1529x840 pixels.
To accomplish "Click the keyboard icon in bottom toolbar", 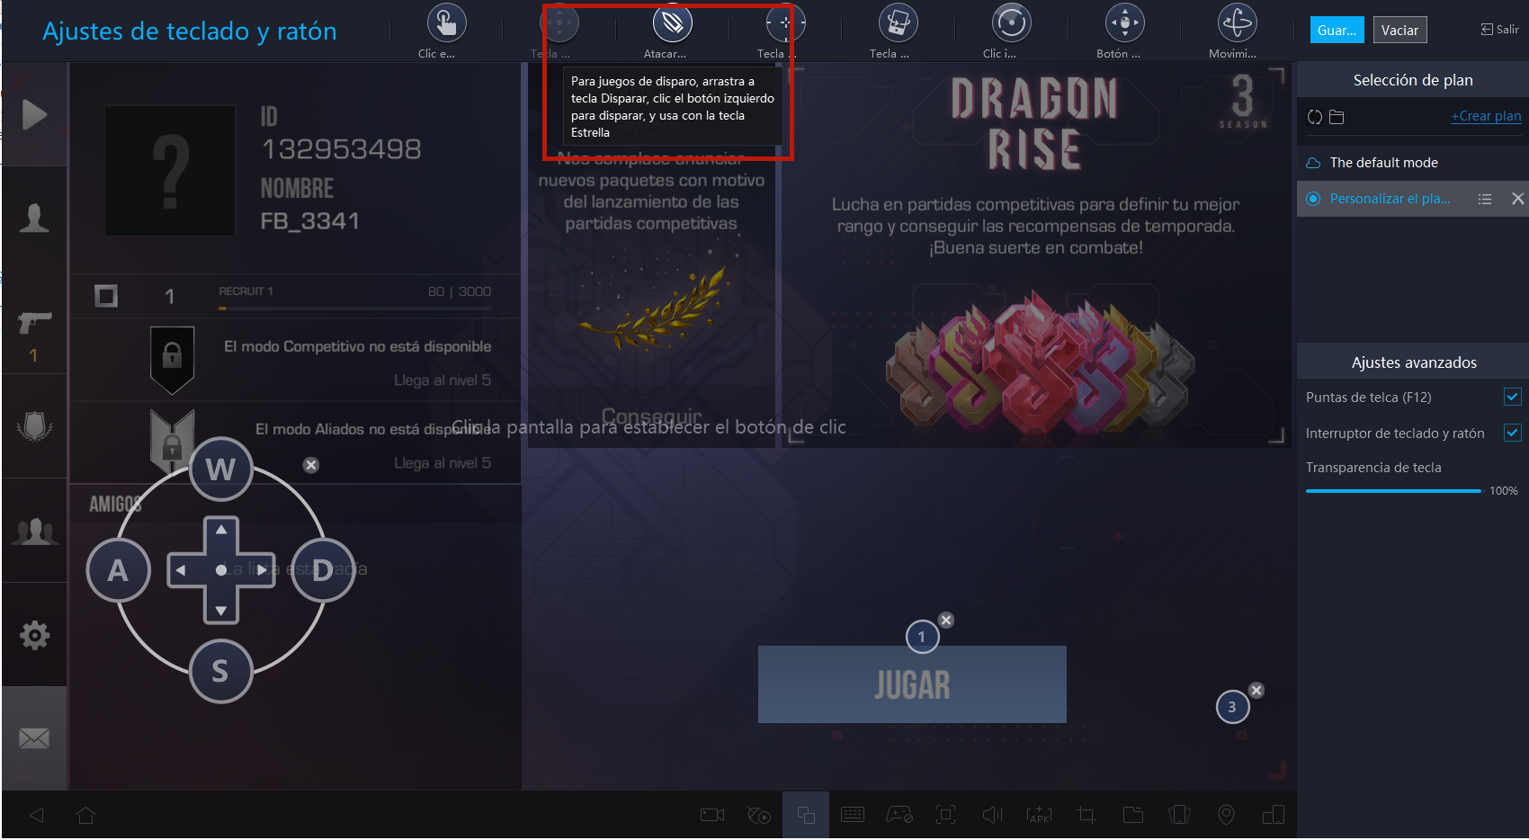I will (853, 815).
